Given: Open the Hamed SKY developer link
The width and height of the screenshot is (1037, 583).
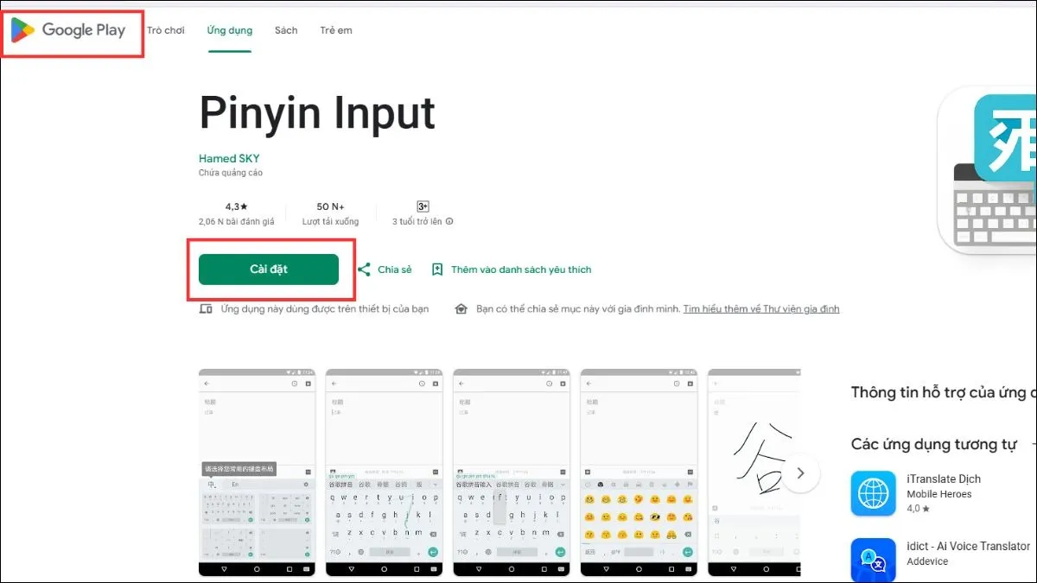Looking at the screenshot, I should [228, 158].
